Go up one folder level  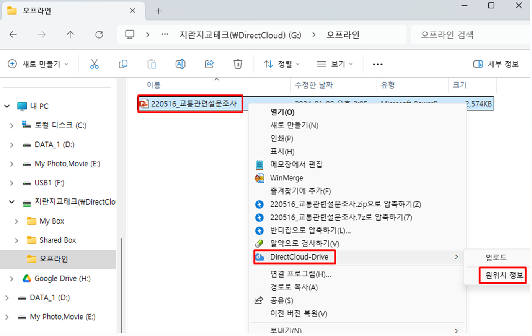click(x=70, y=35)
